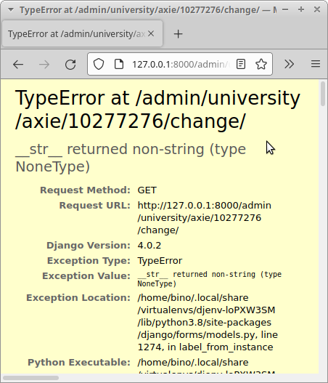Toggle reader view icon
The image size is (328, 383).
241,64
